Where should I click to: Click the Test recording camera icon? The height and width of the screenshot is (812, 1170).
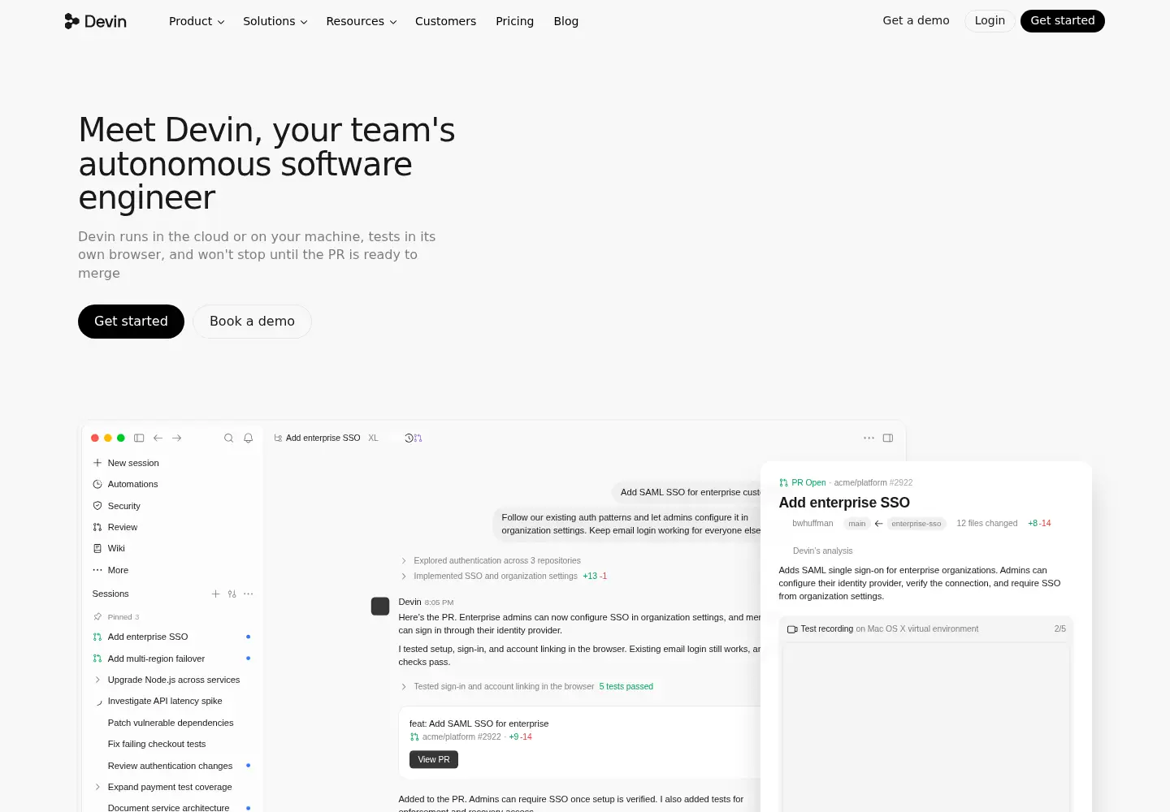pyautogui.click(x=792, y=629)
